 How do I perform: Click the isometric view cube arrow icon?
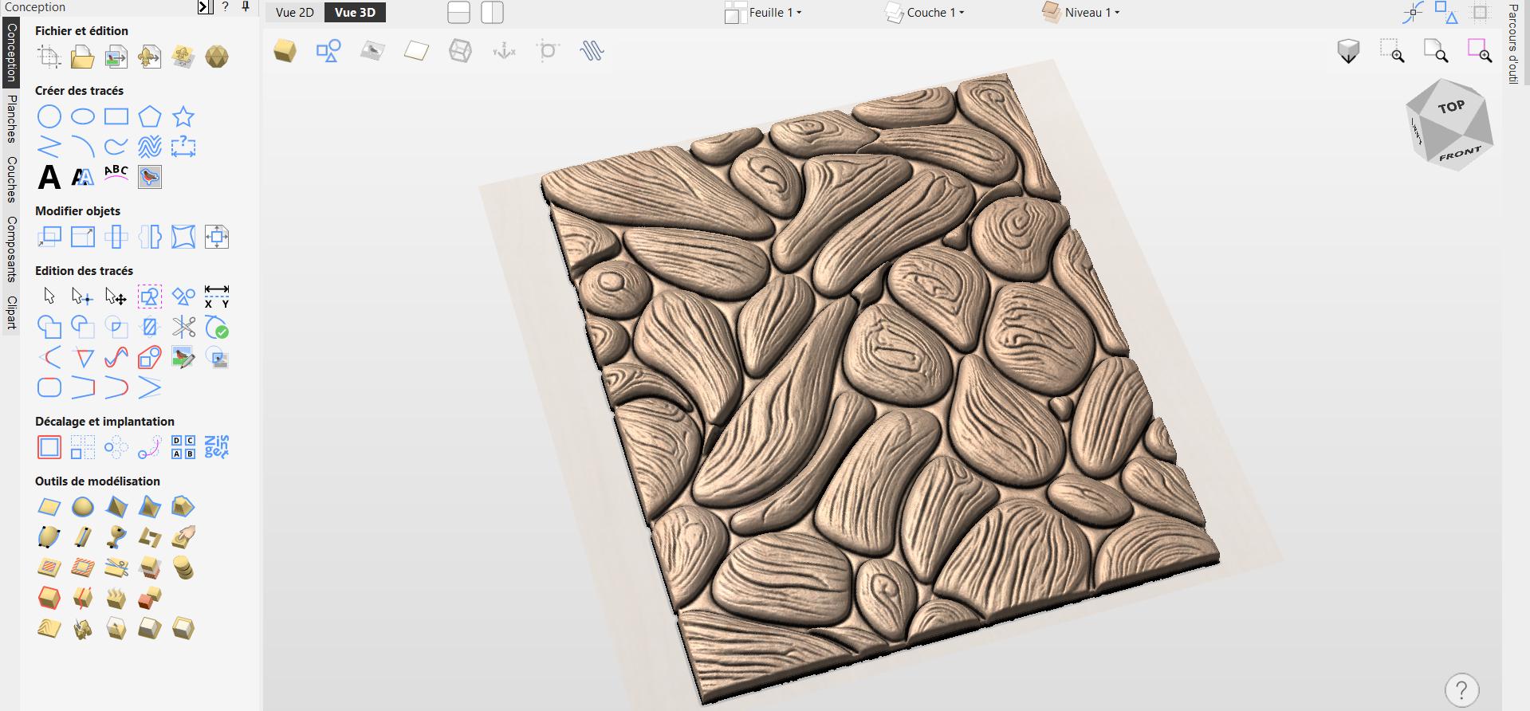[1348, 51]
